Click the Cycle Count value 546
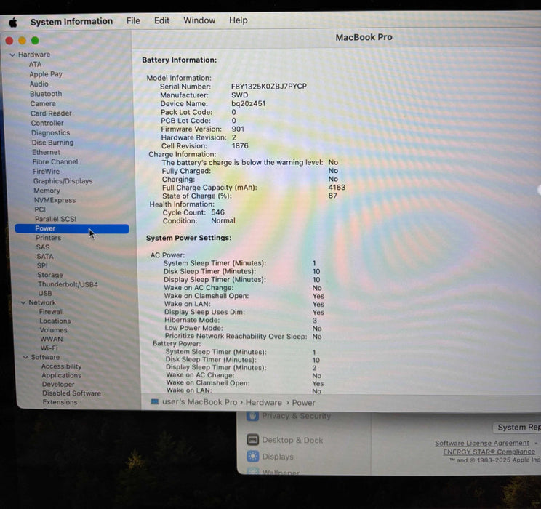This screenshot has width=541, height=509. pyautogui.click(x=217, y=212)
